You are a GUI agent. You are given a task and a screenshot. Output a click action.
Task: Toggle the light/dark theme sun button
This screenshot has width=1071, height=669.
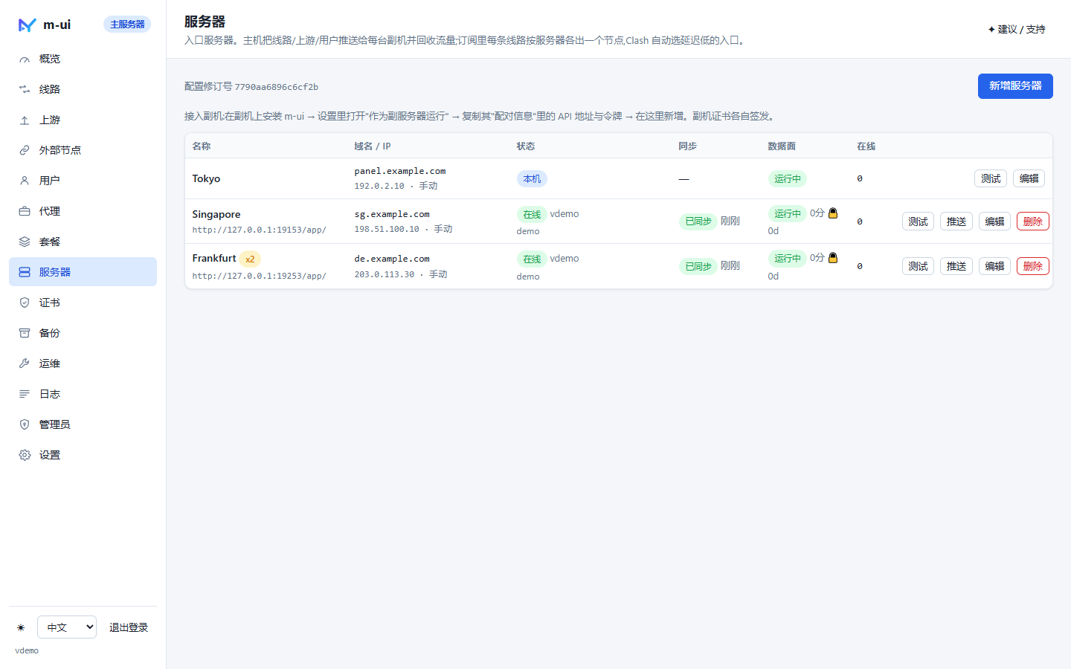pyautogui.click(x=21, y=628)
